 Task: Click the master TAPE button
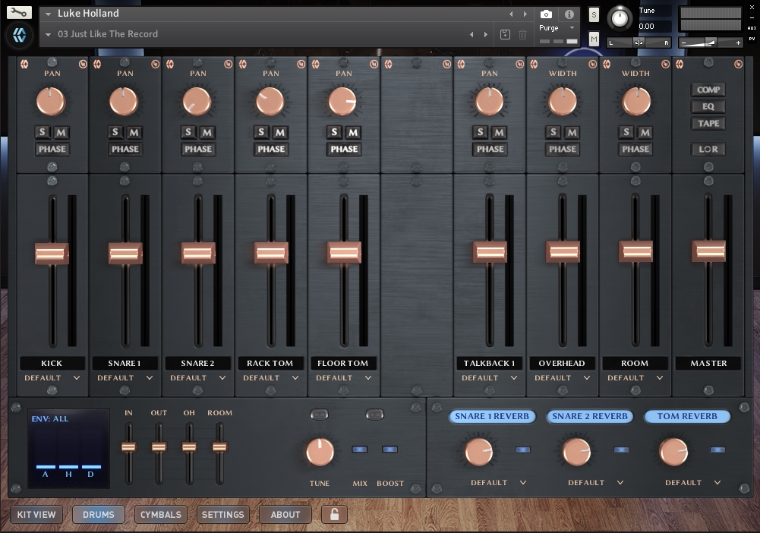click(708, 124)
